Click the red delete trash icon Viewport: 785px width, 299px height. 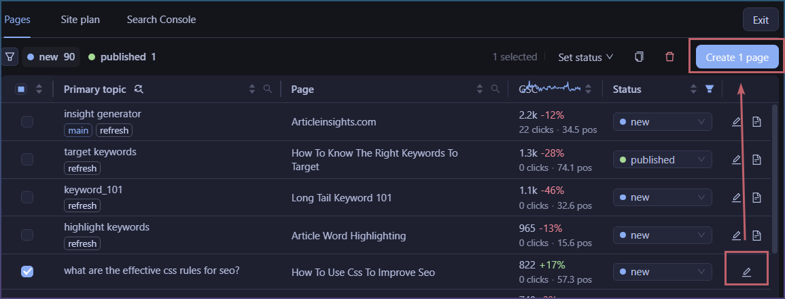(x=669, y=57)
